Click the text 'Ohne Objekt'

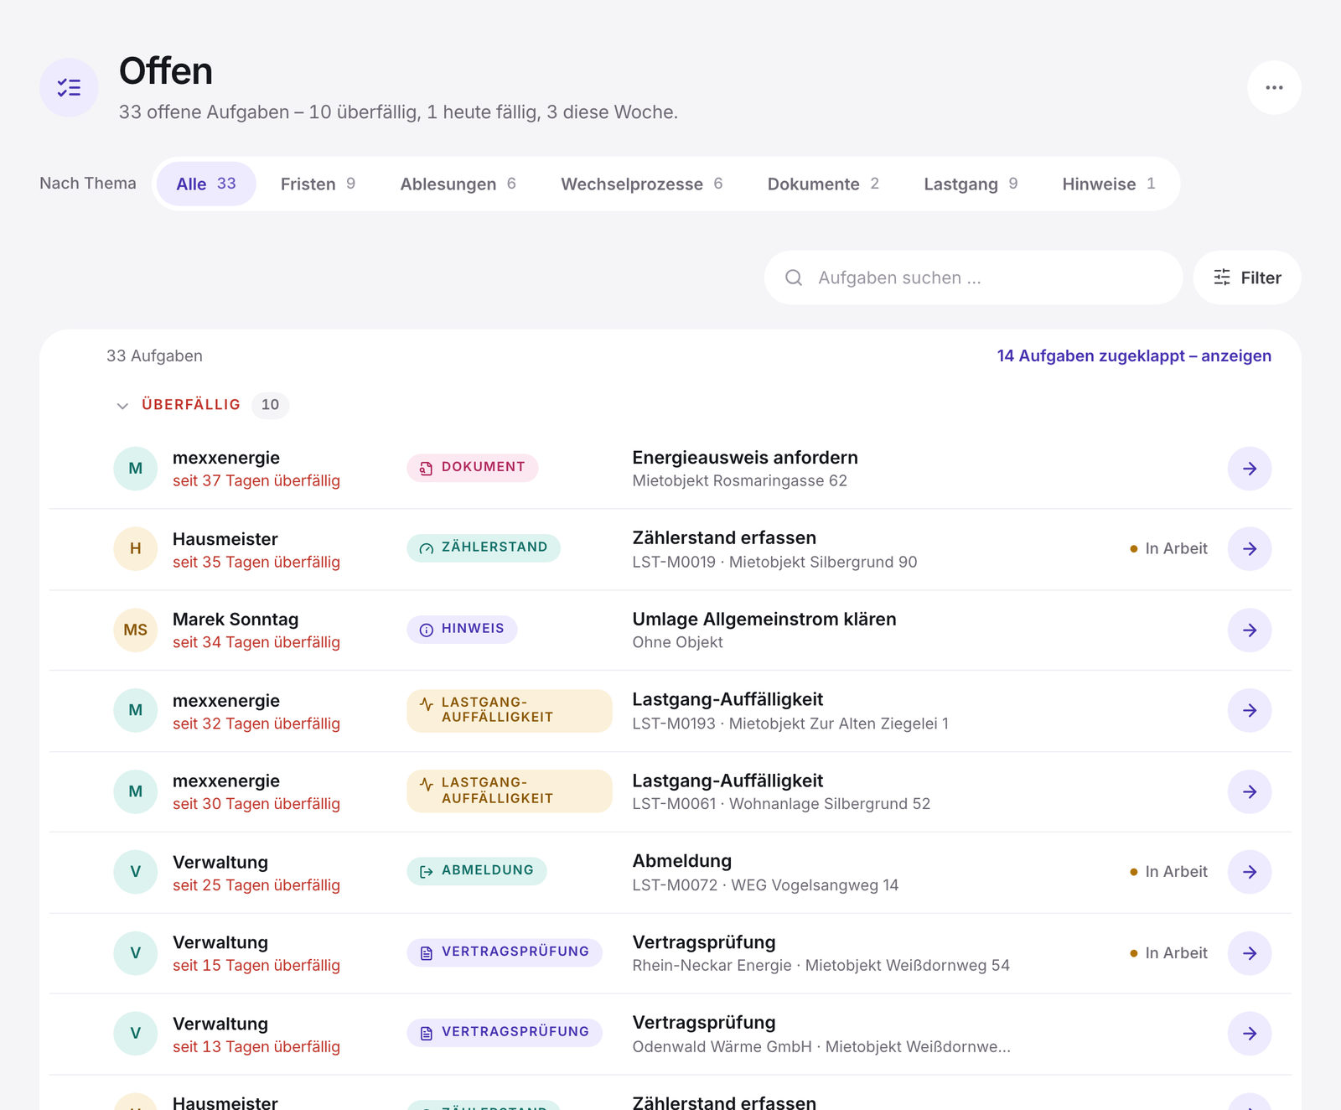point(677,643)
